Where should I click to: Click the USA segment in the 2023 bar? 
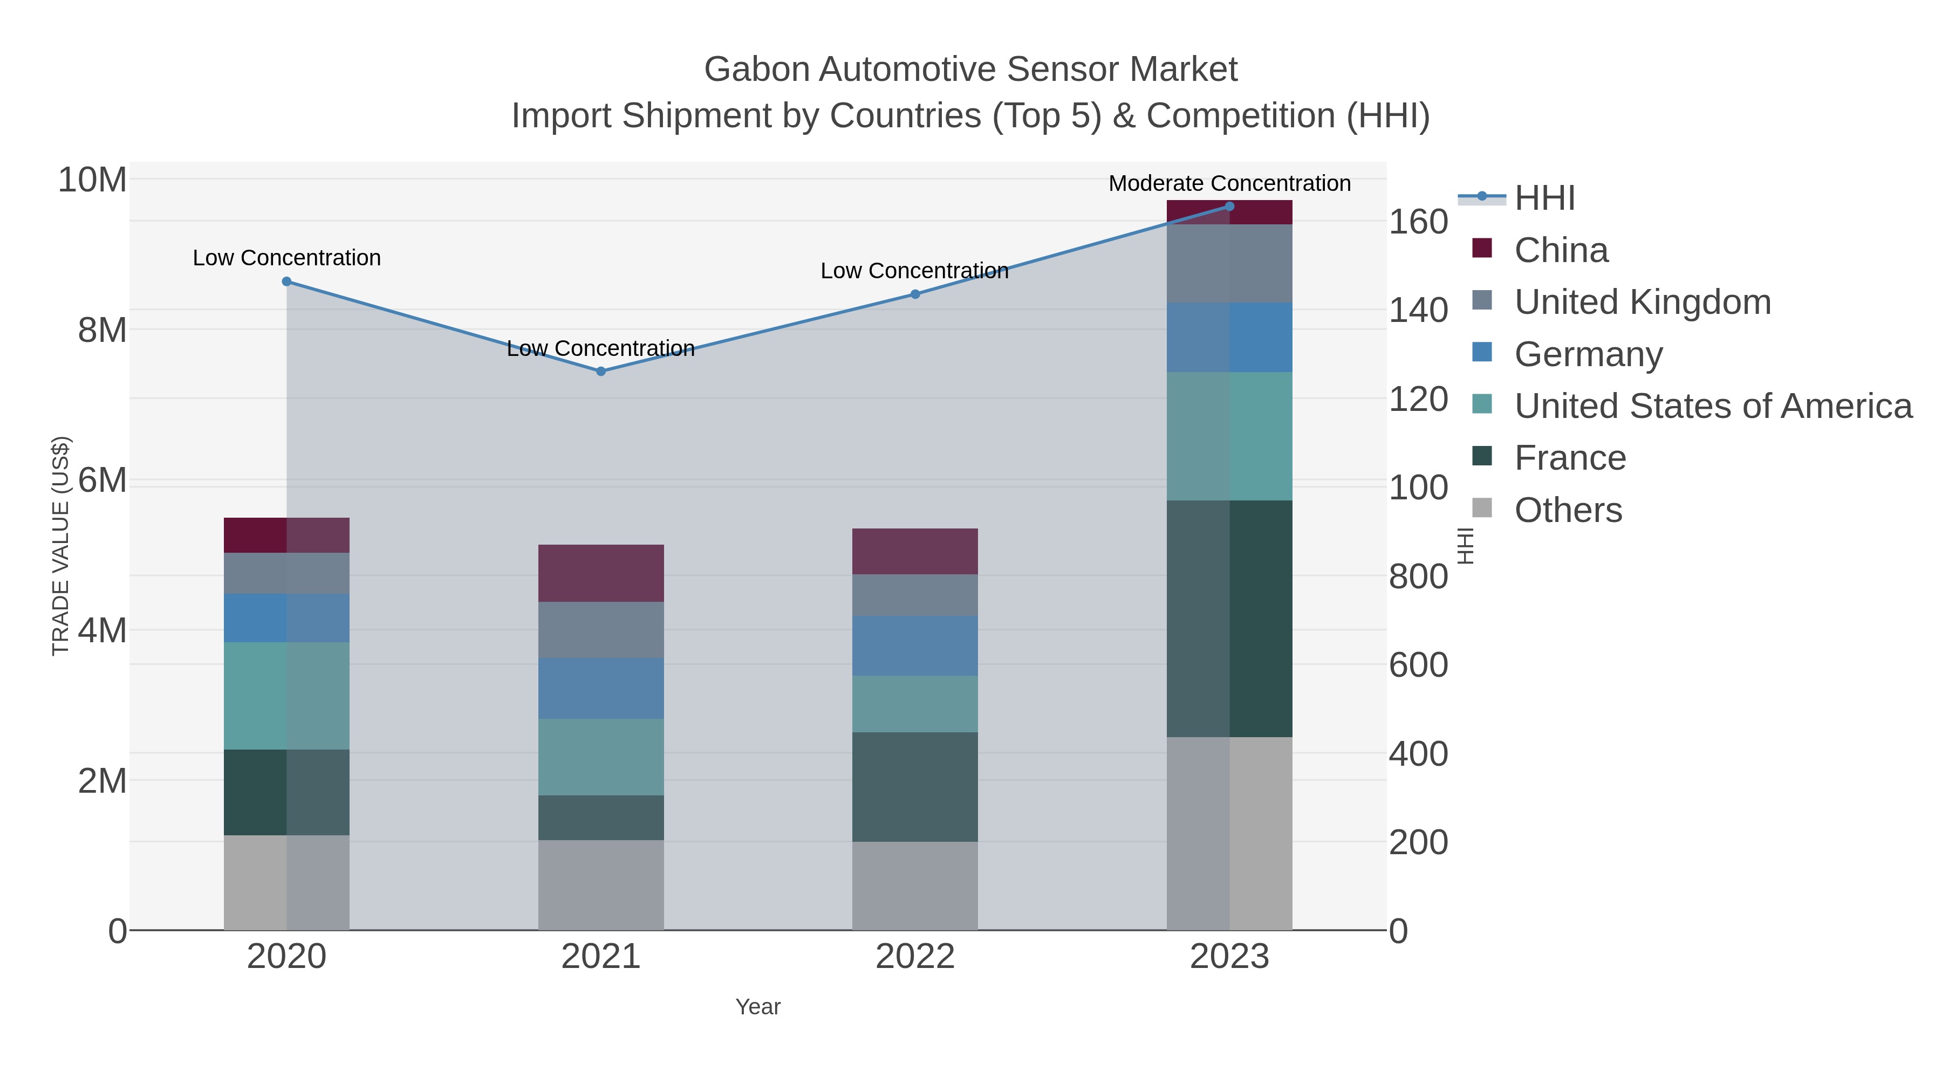point(1229,436)
